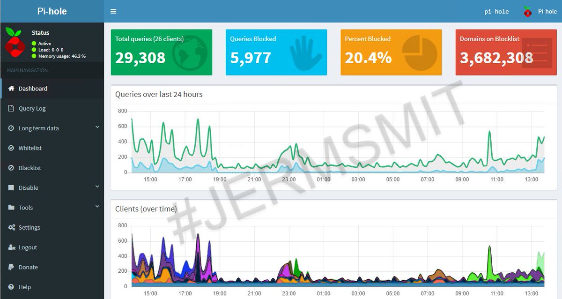Image resolution: width=562 pixels, height=299 pixels.
Task: Open the Donate link in sidebar
Action: tap(52, 267)
